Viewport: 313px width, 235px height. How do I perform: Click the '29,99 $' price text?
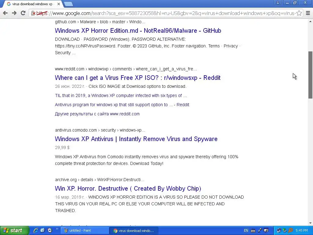point(62,147)
